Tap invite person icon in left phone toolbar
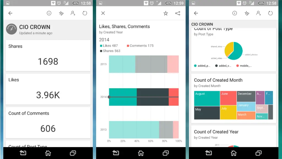Screen dimensions: 282x159 73,13
